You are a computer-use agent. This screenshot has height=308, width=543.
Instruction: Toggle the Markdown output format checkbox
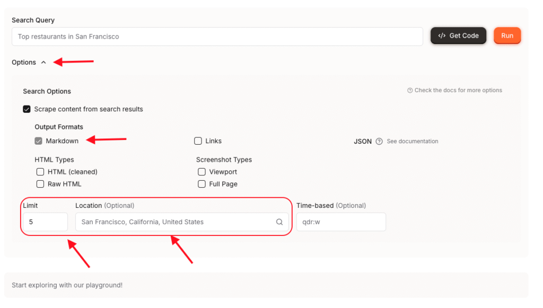click(x=38, y=141)
